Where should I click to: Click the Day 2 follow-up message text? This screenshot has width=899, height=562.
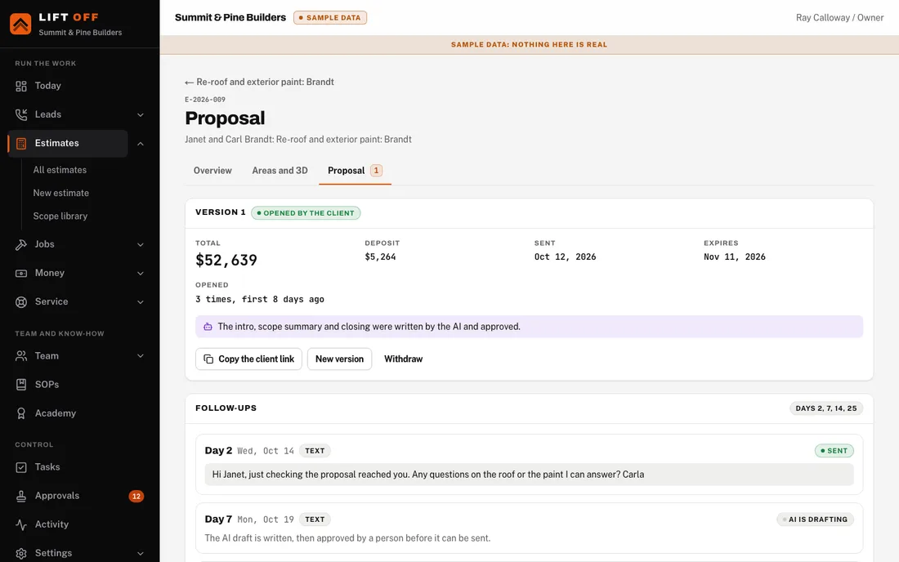(x=427, y=475)
